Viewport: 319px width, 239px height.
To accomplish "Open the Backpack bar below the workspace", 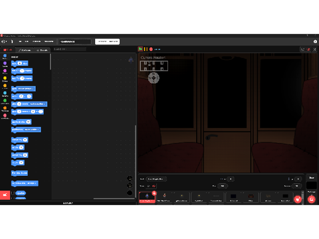I will click(68, 203).
